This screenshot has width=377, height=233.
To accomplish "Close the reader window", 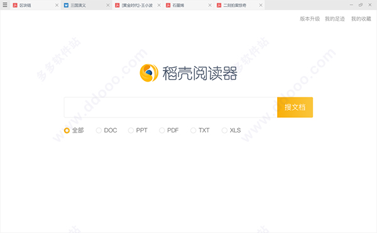I will 370,5.
